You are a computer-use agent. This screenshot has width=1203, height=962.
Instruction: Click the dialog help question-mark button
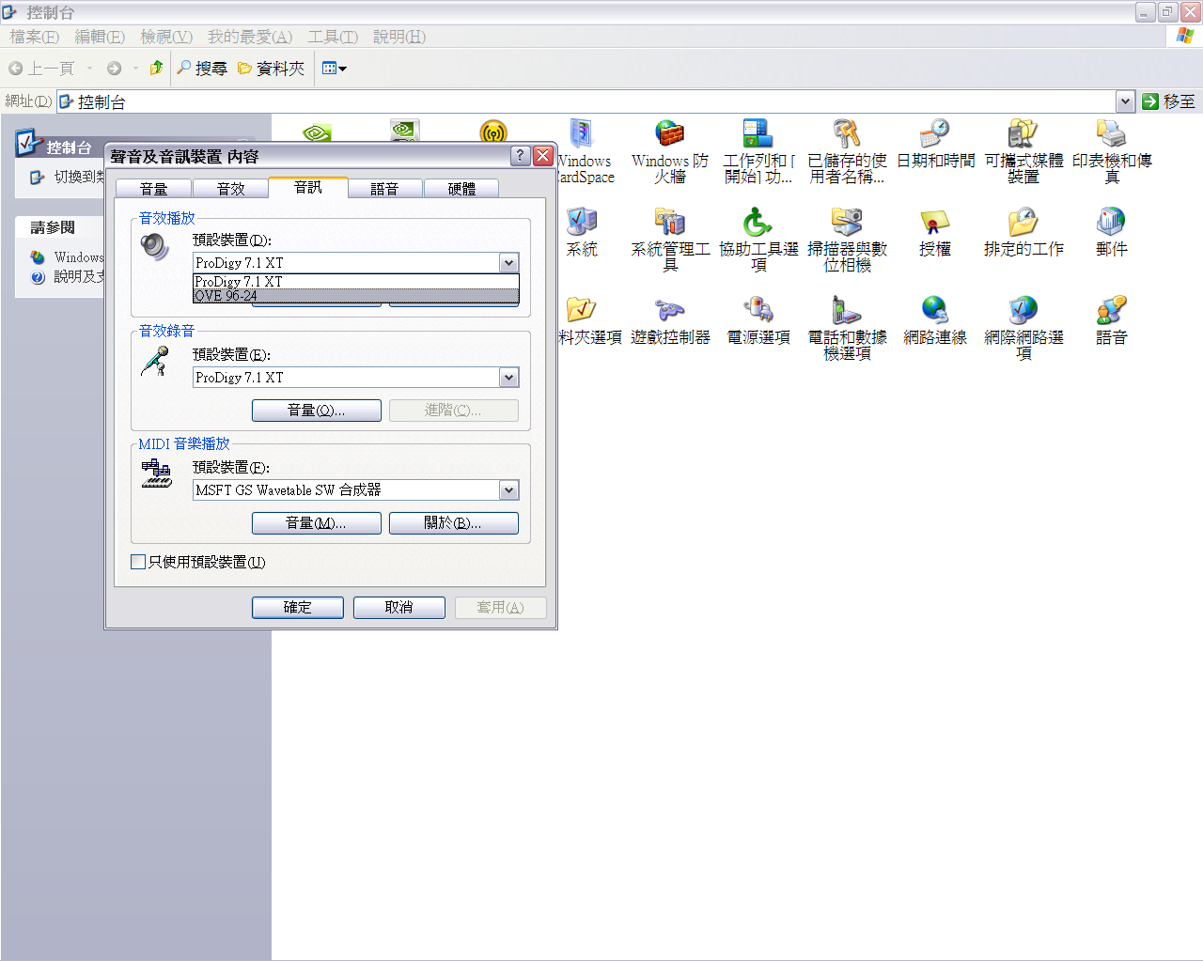521,156
